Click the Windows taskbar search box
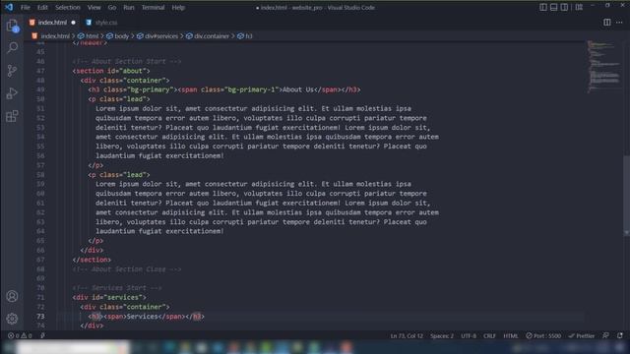 point(74,347)
